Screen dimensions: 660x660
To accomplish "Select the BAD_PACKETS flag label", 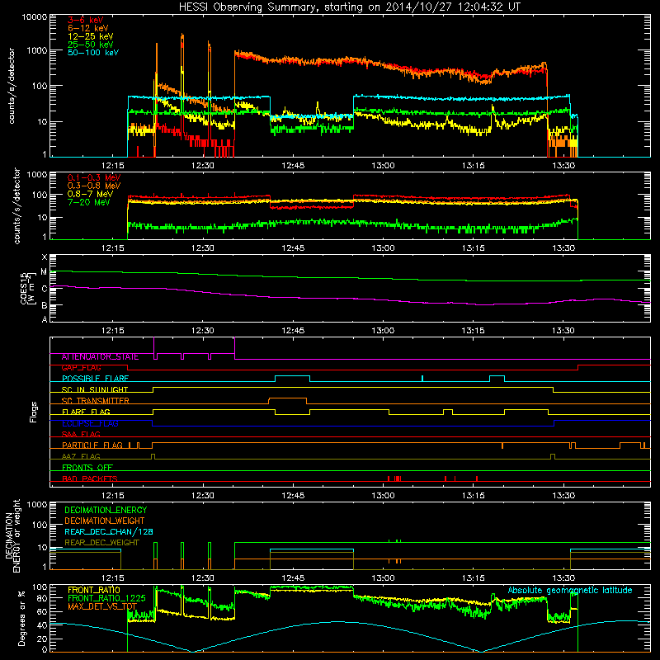I will (x=90, y=478).
